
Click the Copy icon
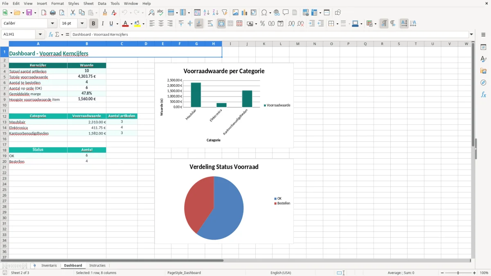[x=82, y=13]
